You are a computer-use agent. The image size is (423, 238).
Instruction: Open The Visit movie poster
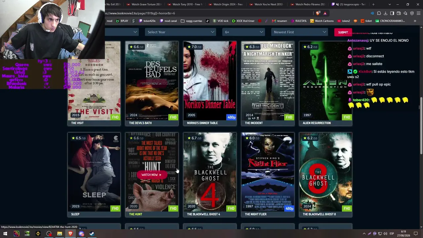pos(94,81)
